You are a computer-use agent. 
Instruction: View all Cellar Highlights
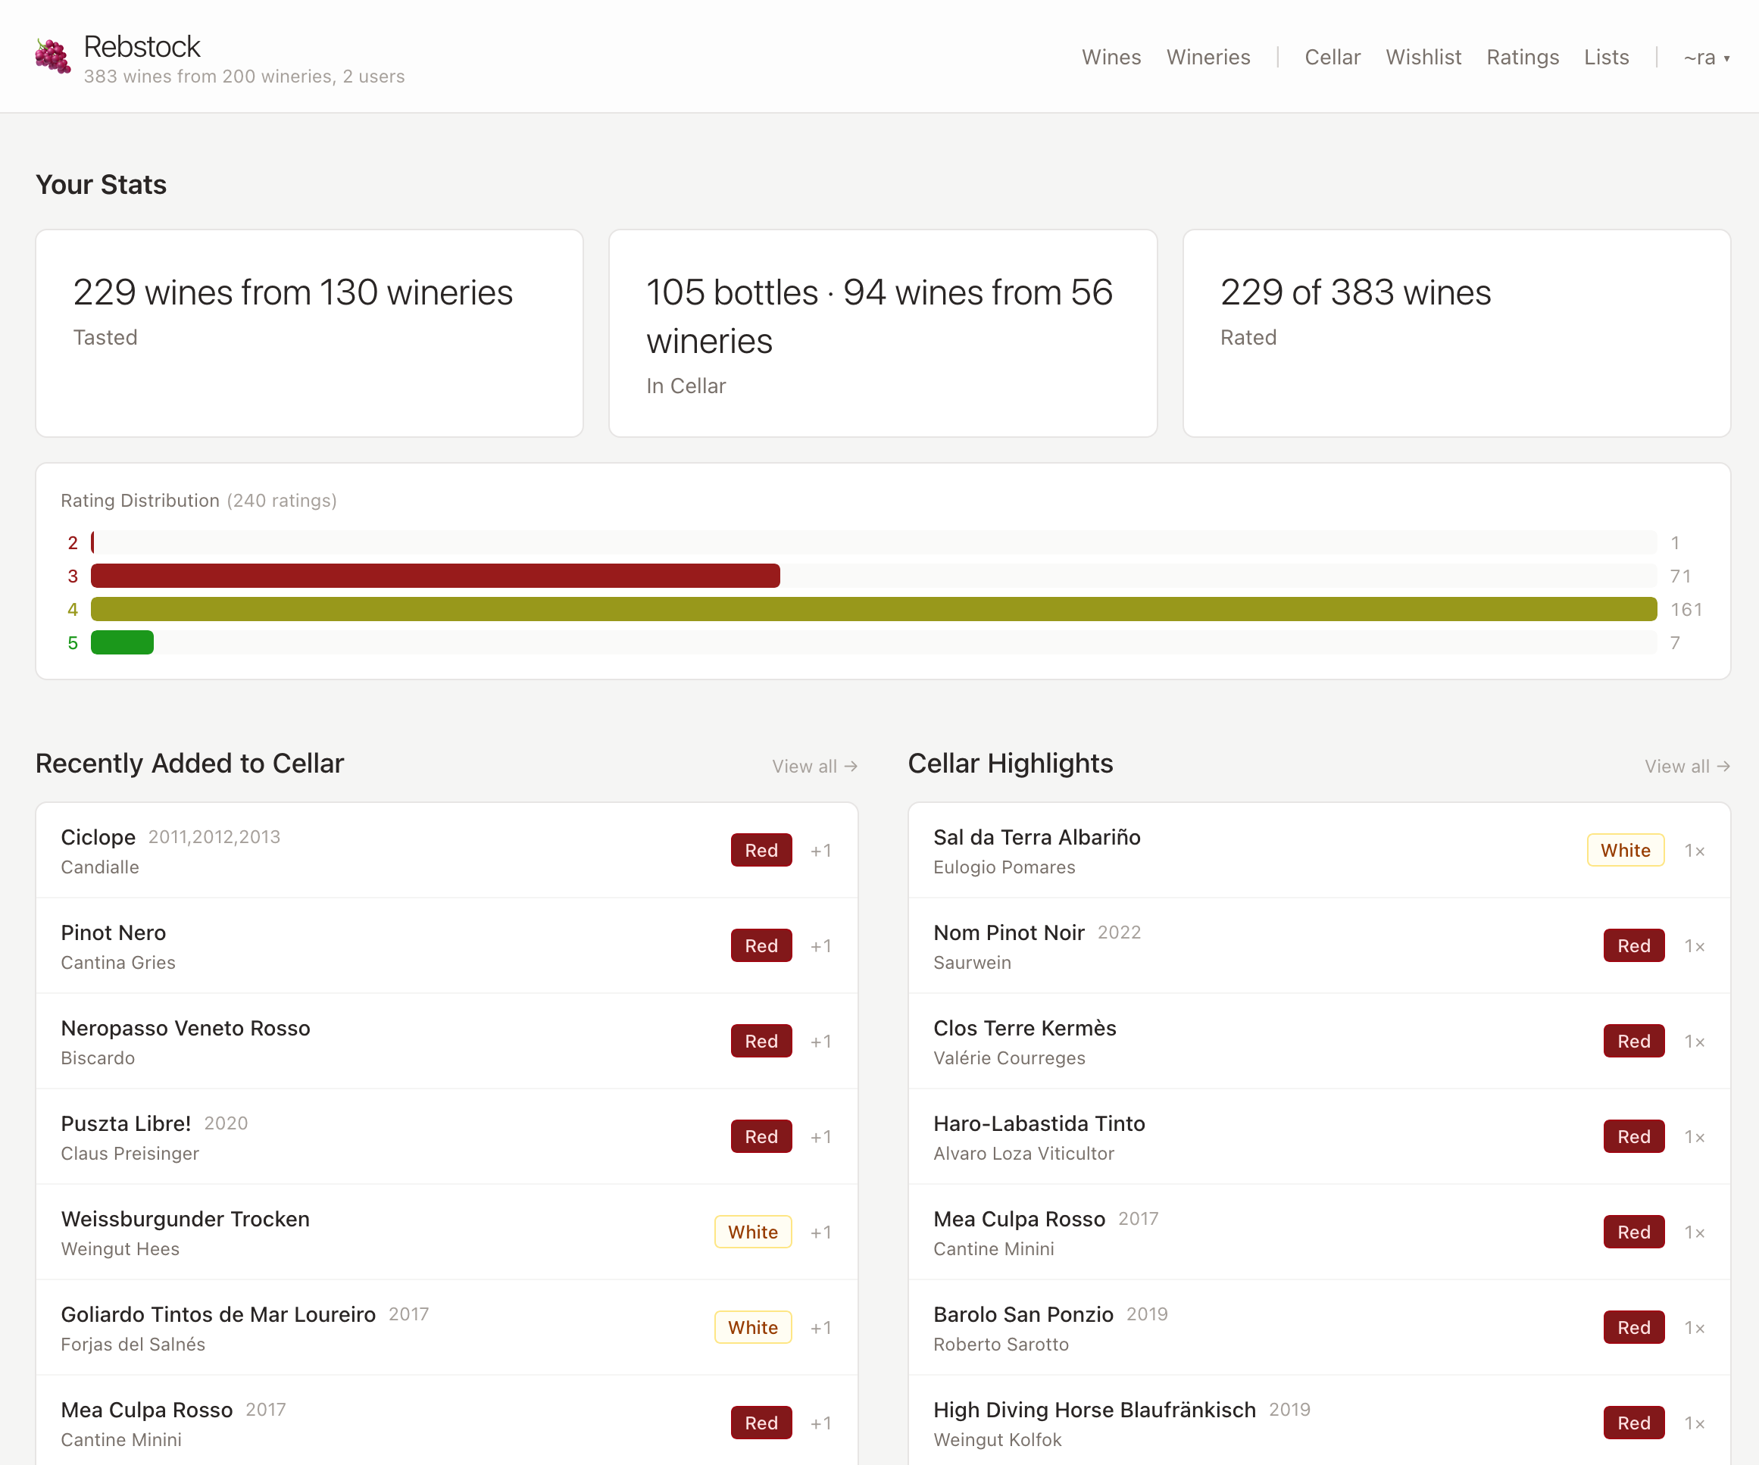coord(1687,766)
